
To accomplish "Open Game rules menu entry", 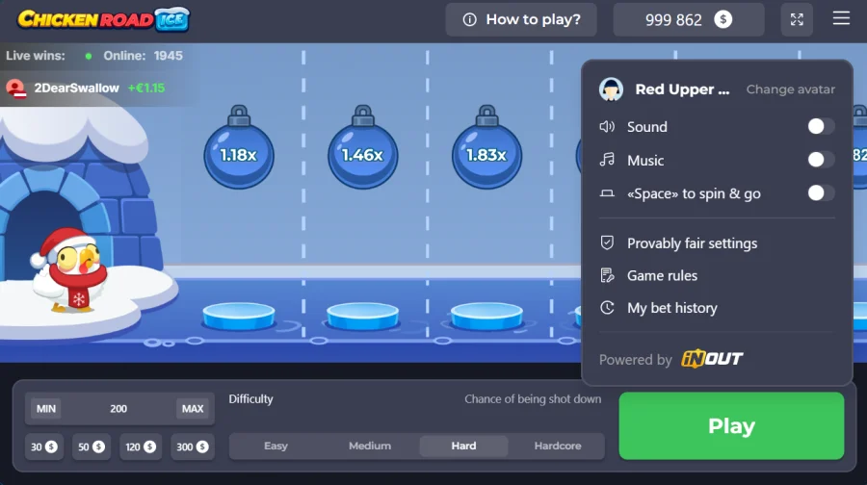I will pyautogui.click(x=662, y=275).
